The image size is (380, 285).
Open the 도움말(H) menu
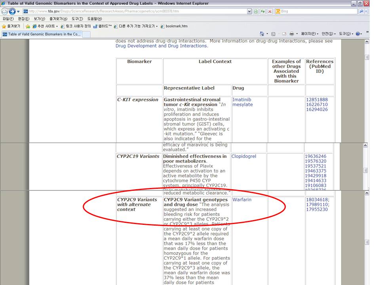coord(95,19)
